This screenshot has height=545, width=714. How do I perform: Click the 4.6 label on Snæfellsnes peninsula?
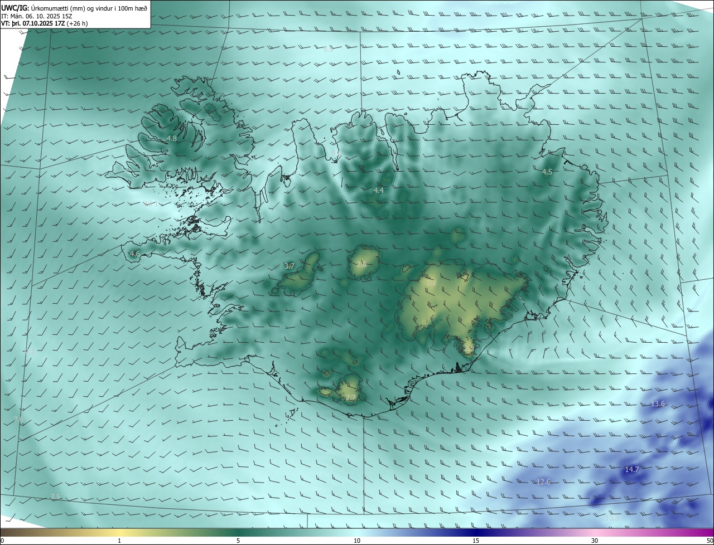tap(134, 254)
